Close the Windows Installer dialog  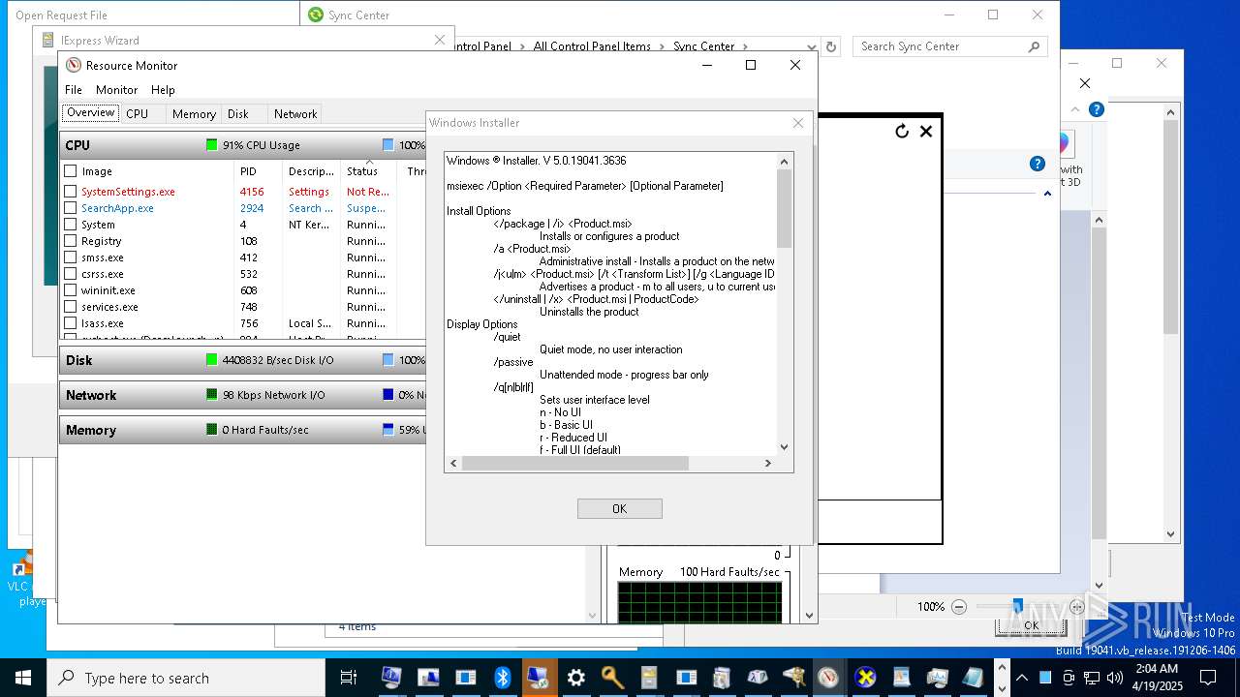798,123
